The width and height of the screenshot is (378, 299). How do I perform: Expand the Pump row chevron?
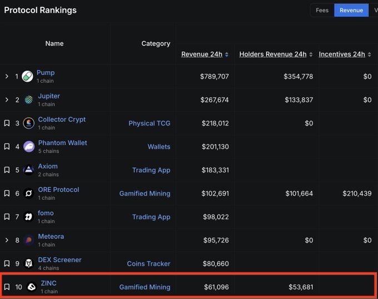(x=7, y=76)
